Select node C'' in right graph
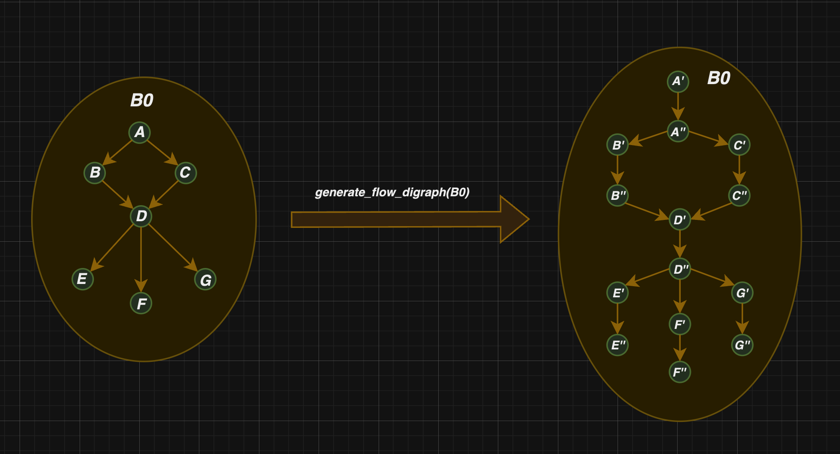This screenshot has width=840, height=454. tap(739, 195)
